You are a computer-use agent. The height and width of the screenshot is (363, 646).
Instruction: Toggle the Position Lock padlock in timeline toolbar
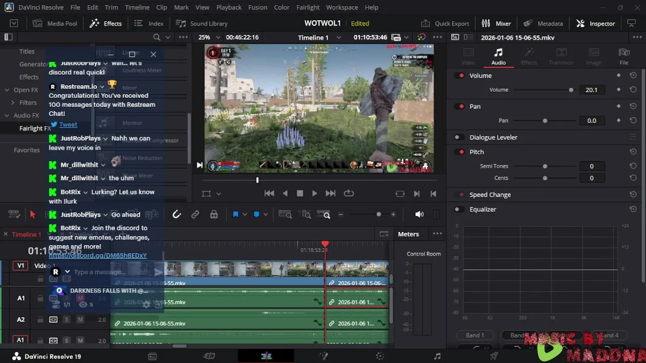tap(214, 214)
